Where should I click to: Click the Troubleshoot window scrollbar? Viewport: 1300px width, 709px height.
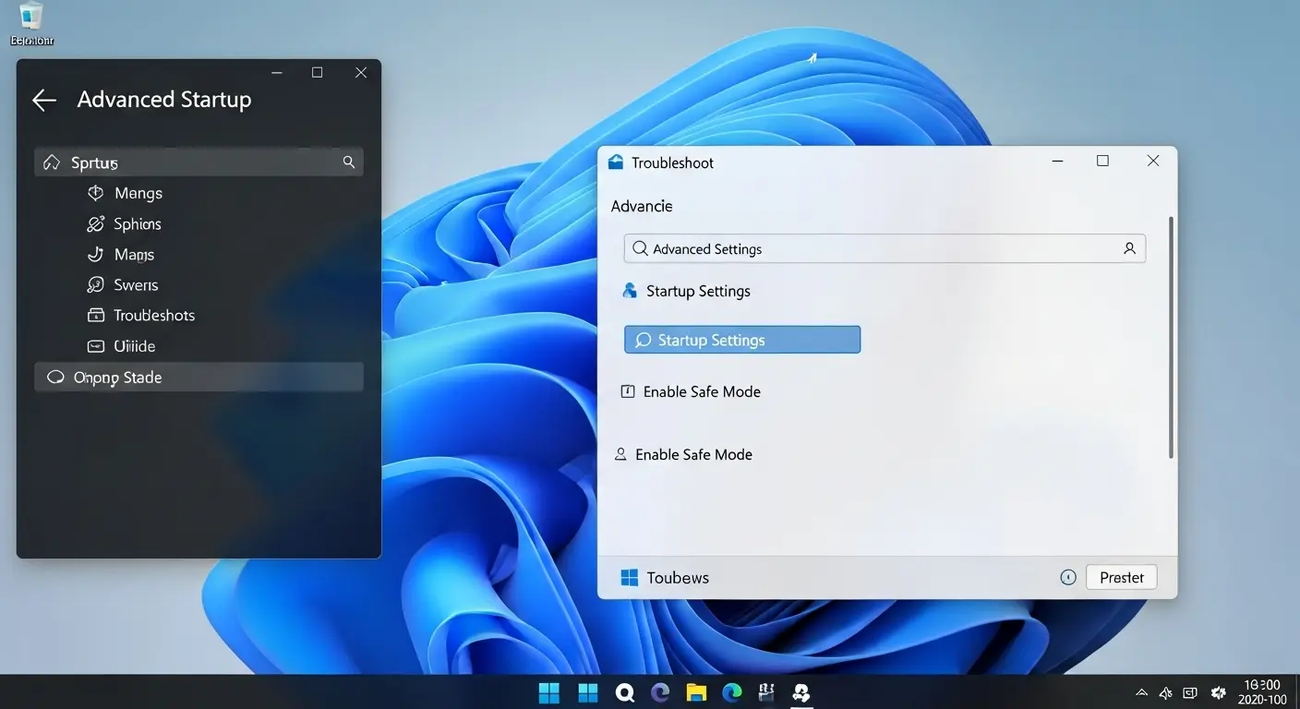(x=1171, y=338)
